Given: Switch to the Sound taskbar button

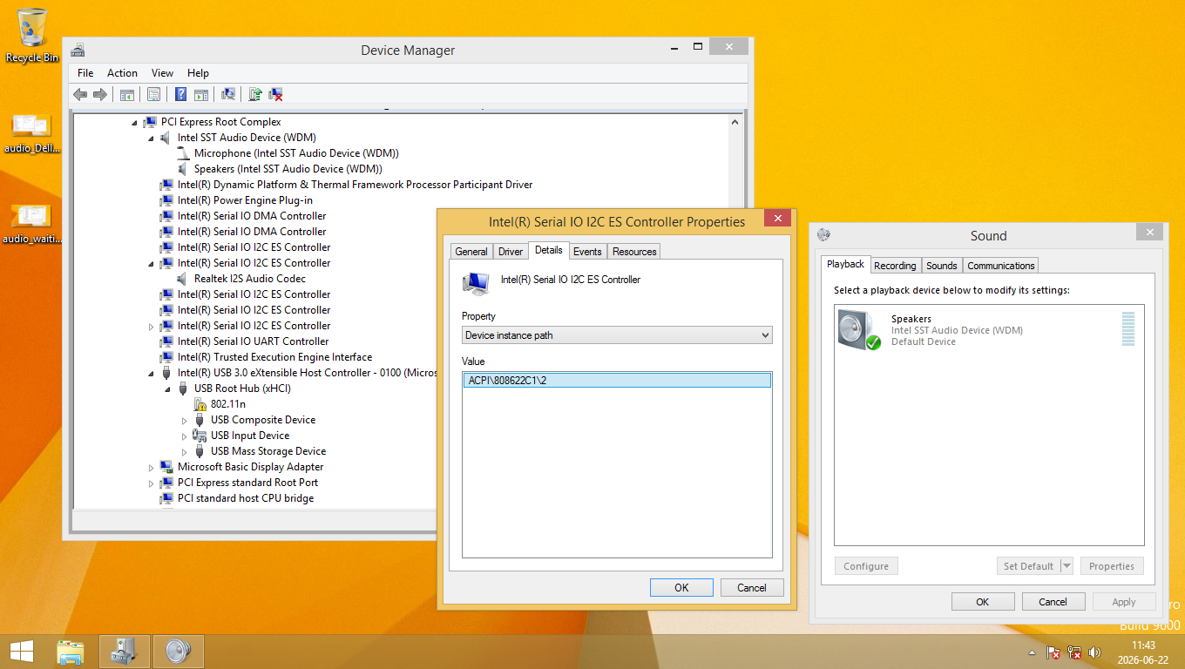Looking at the screenshot, I should click(x=178, y=652).
